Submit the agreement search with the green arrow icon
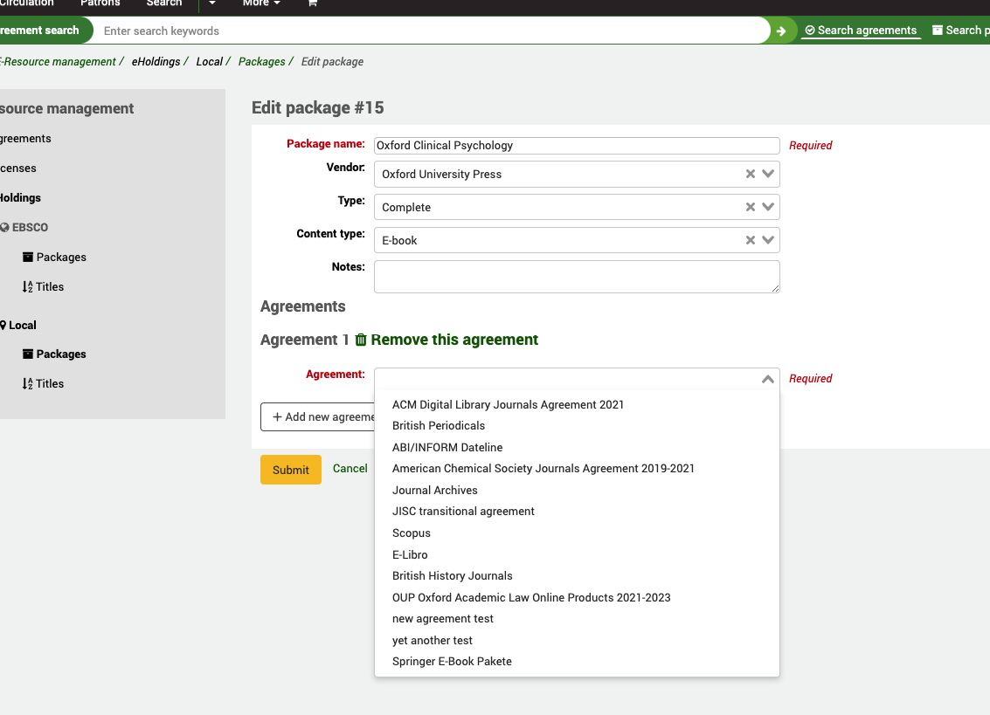990x715 pixels. click(x=781, y=30)
